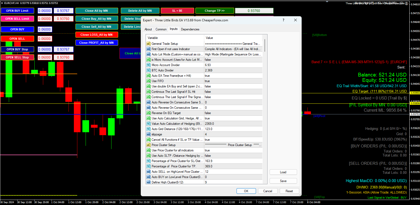Image resolution: width=420 pixels, height=205 pixels.
Task: Click Cancel in the Expert dialog
Action: pyautogui.click(x=268, y=191)
